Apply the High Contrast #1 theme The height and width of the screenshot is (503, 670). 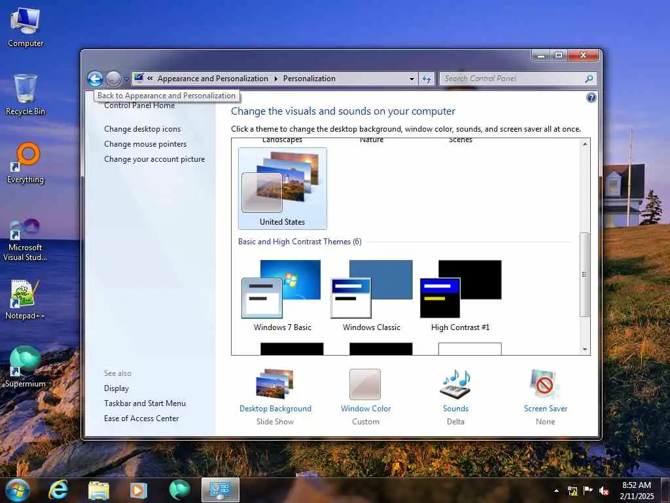coord(460,295)
